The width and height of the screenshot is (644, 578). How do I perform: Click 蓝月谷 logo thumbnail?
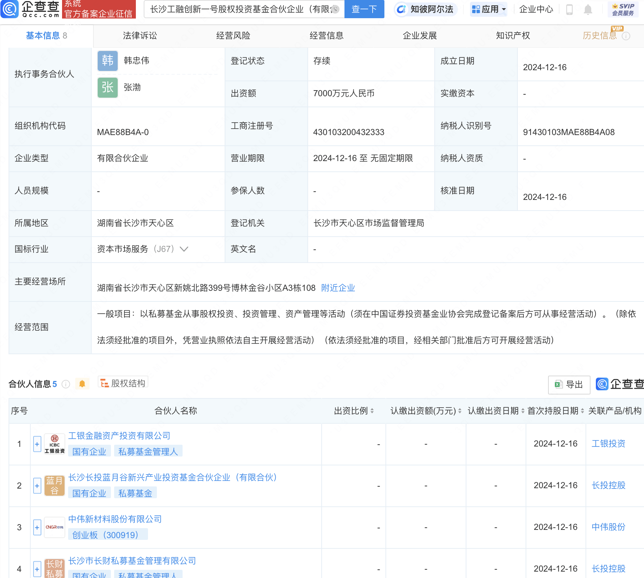(x=55, y=486)
